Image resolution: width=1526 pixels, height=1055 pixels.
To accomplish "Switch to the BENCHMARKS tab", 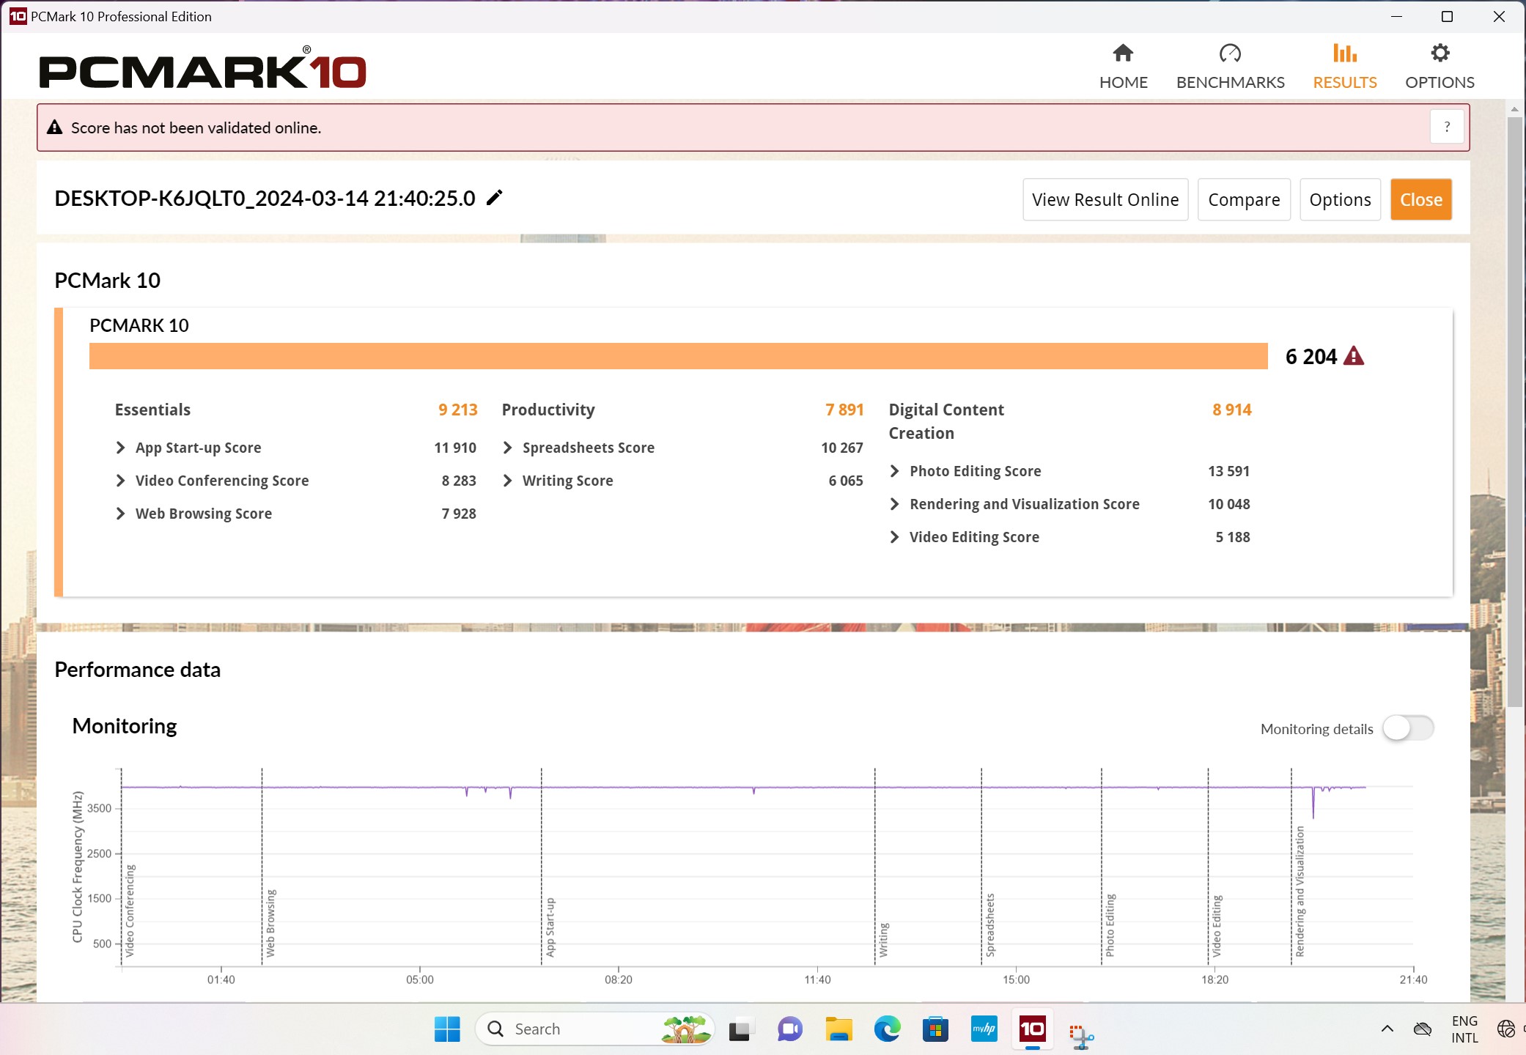I will click(1230, 66).
